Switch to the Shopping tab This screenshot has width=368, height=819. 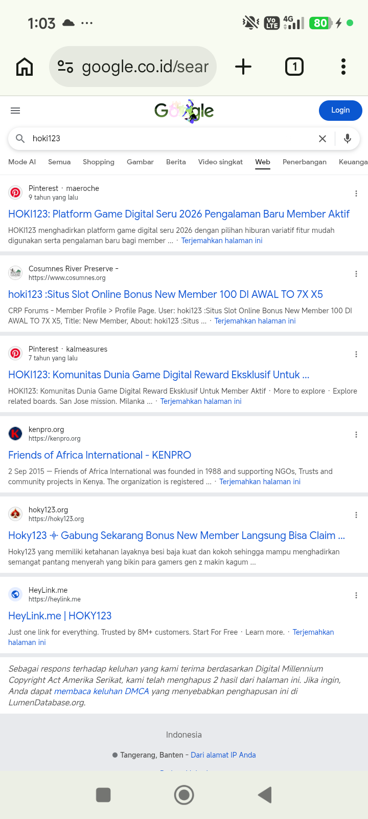coord(99,162)
